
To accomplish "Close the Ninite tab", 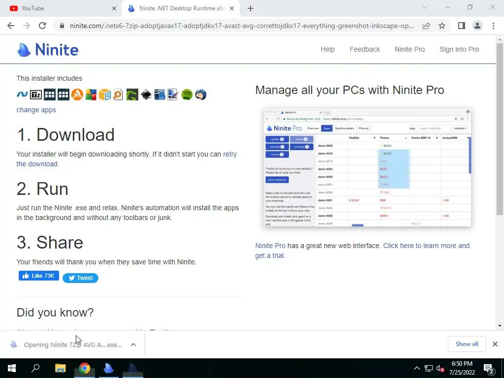I will click(232, 9).
